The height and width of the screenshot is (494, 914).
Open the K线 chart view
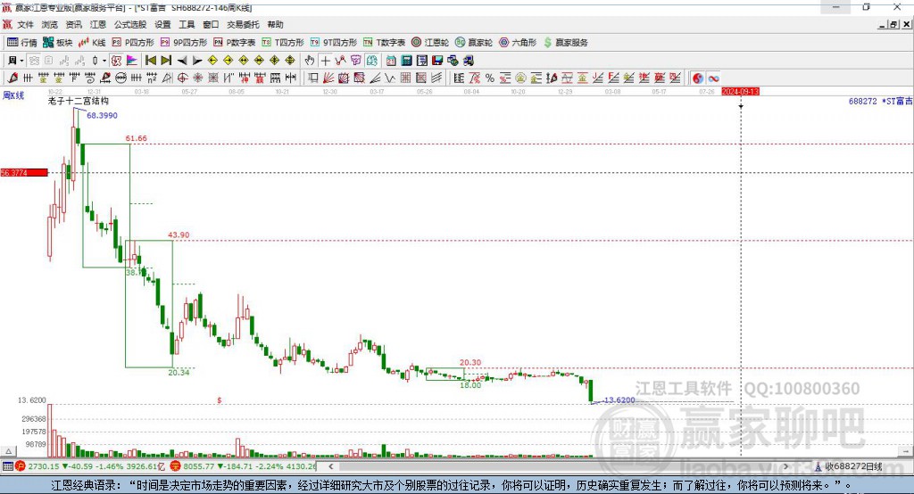(x=92, y=43)
